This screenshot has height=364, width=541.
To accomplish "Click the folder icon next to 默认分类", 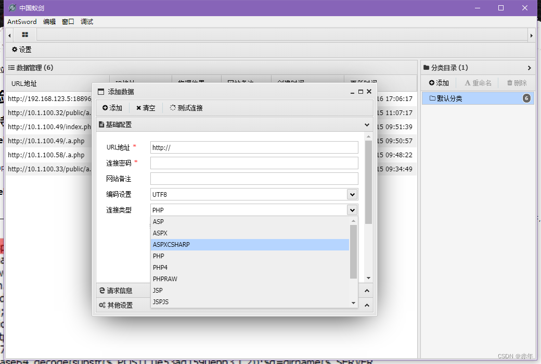I will (x=433, y=98).
